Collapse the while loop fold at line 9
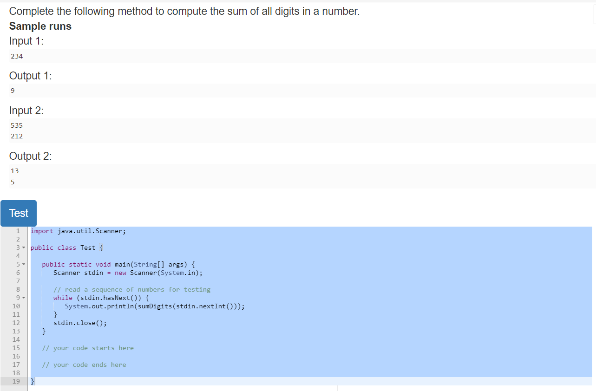The height and width of the screenshot is (391, 596). pyautogui.click(x=24, y=298)
